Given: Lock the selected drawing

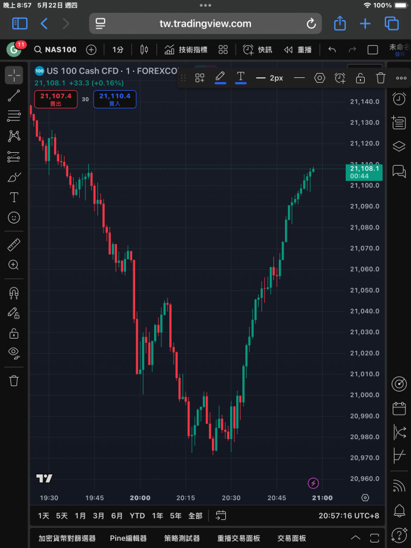Looking at the screenshot, I should [x=360, y=78].
